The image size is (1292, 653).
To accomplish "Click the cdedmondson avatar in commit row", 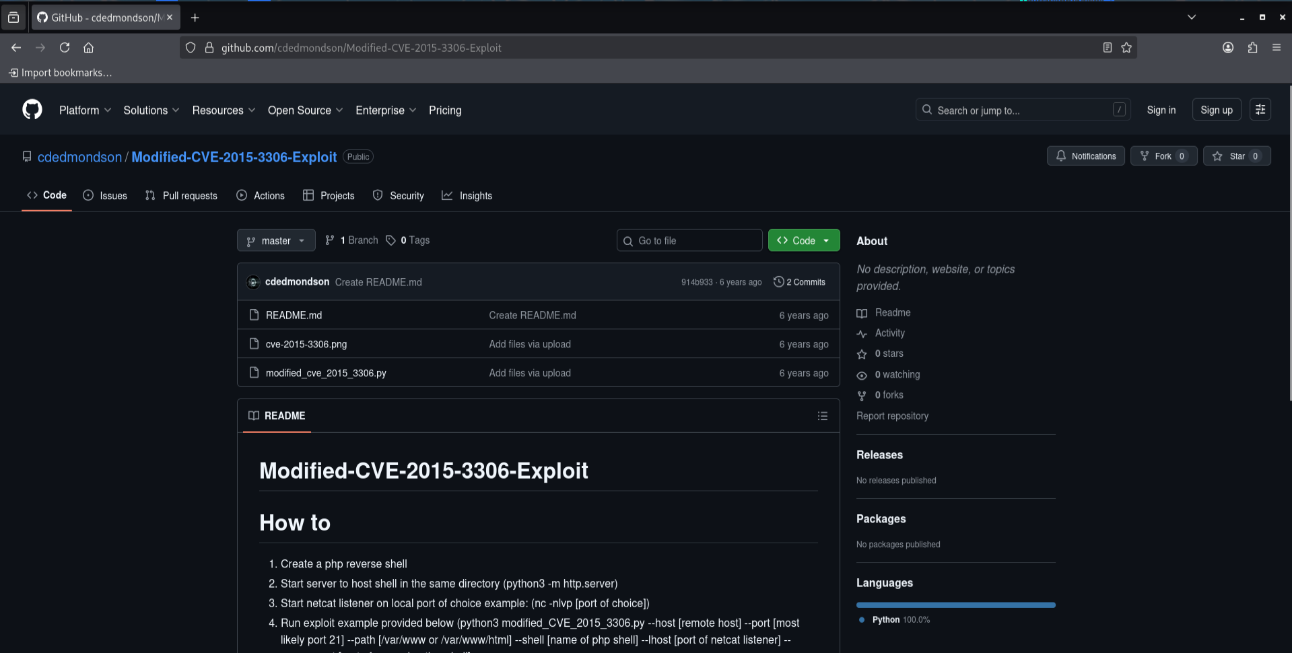I will pos(253,282).
